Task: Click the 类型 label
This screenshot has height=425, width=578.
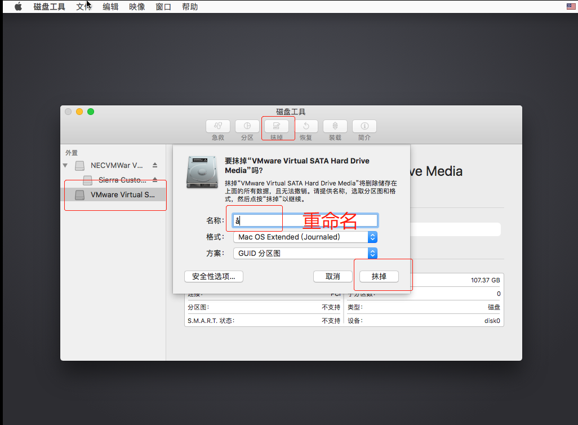Action: [x=355, y=307]
